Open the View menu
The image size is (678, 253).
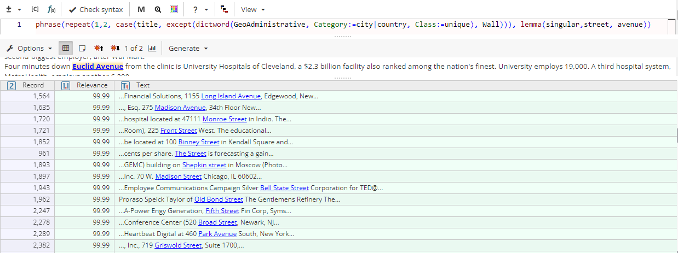[x=252, y=10]
